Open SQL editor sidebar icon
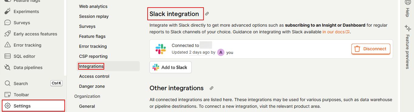 8,56
